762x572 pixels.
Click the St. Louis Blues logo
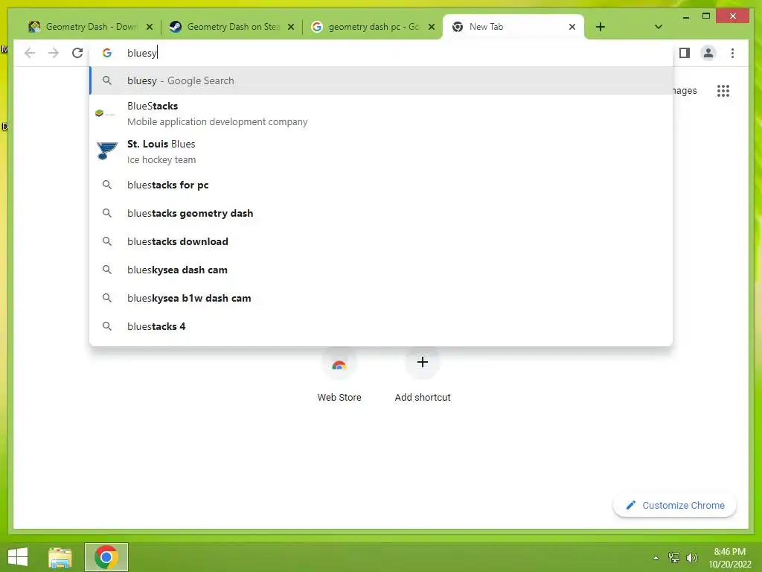[x=107, y=150]
